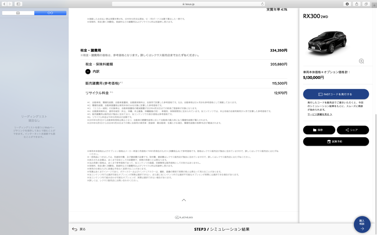Open the Safari share button
The image size is (377, 235).
357,4
